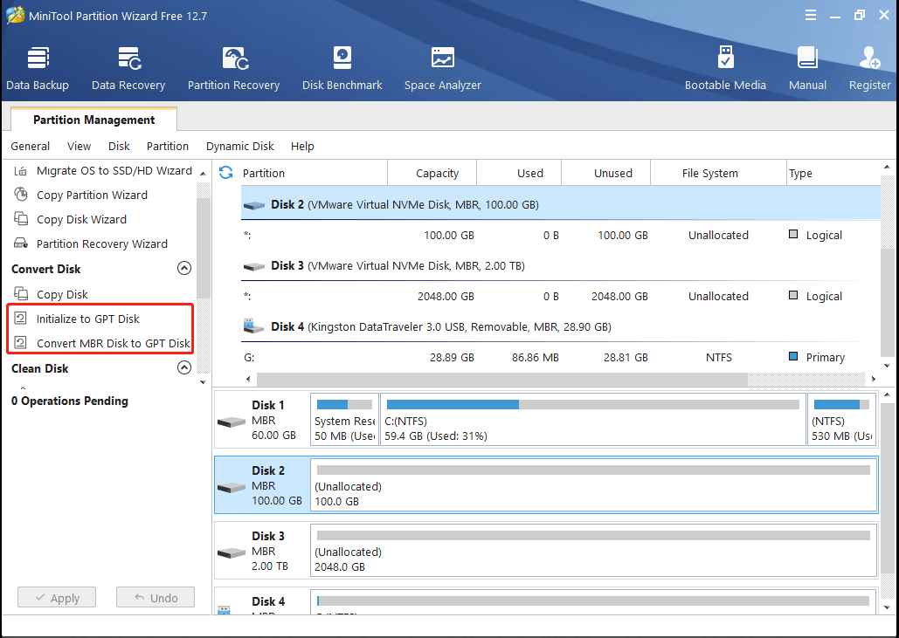Open Partition Recovery from the toolbar
Viewport: 899px width, 638px height.
tap(233, 68)
